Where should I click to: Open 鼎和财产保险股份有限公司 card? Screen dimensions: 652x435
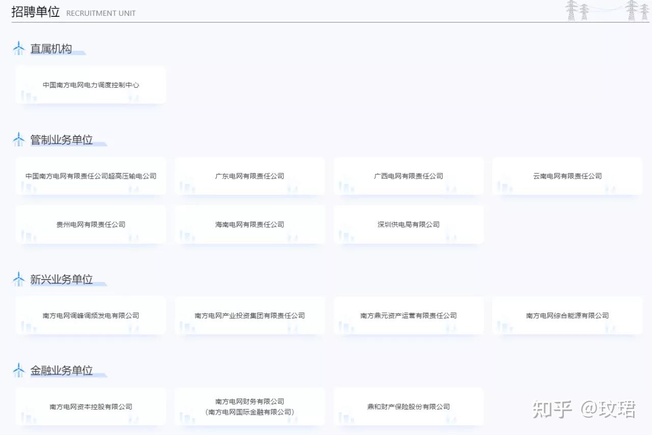point(409,406)
